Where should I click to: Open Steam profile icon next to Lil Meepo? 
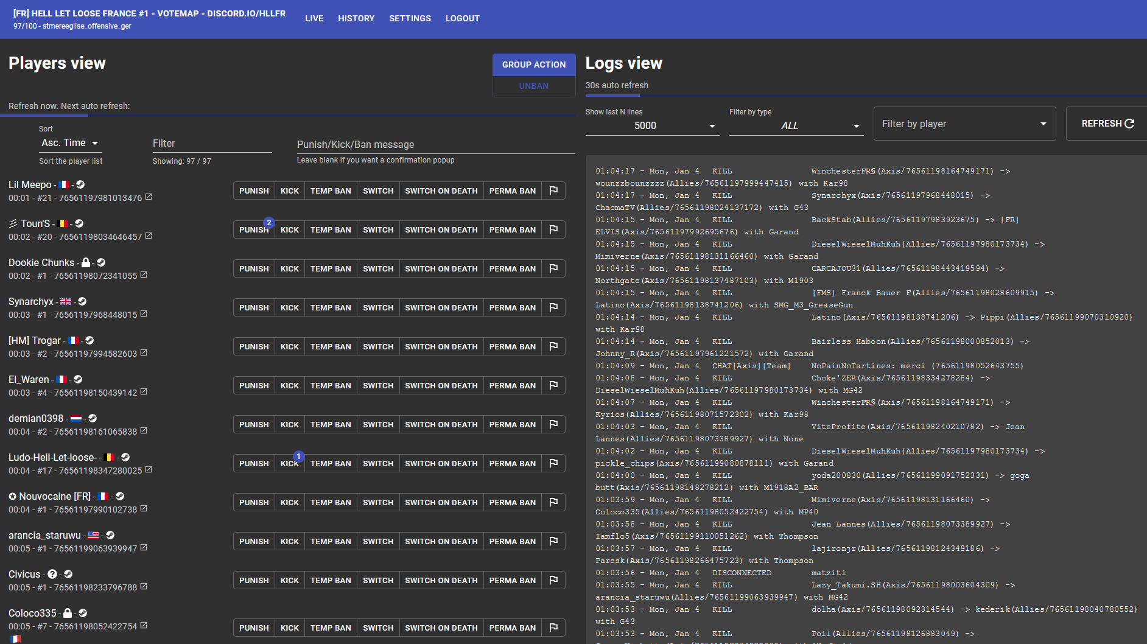(80, 184)
